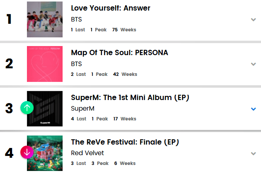The width and height of the screenshot is (261, 174).
Task: Click BTS artist name under PERSONA
Action: (76, 64)
